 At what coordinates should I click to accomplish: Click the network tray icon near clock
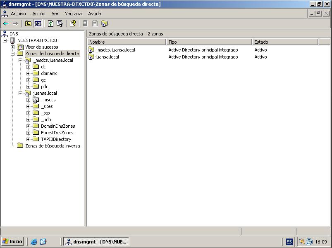[309, 242]
